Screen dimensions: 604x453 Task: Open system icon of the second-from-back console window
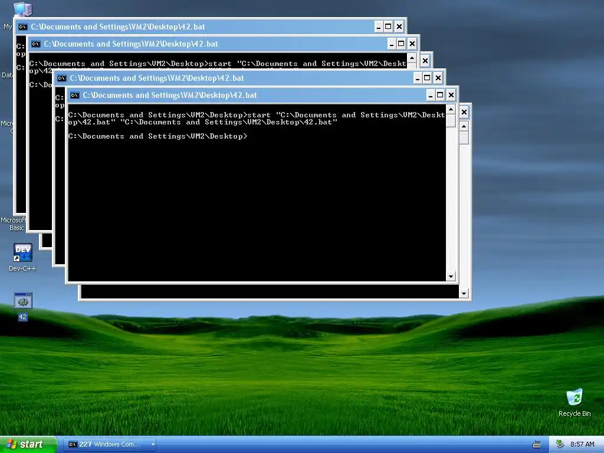[x=35, y=44]
